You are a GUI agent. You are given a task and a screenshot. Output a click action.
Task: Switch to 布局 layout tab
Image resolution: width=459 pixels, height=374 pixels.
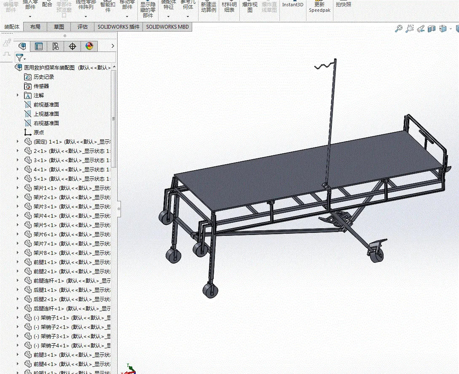35,27
